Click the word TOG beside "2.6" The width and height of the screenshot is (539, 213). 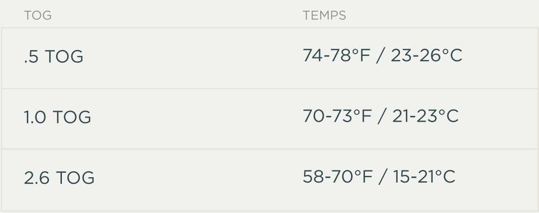click(75, 178)
